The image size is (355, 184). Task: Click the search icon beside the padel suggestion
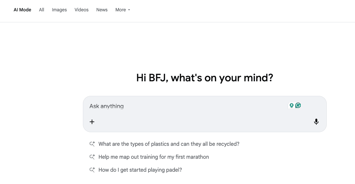click(92, 170)
